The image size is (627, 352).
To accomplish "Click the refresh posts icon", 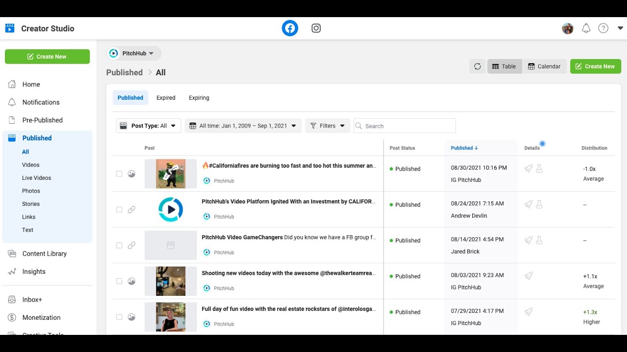I will [478, 66].
